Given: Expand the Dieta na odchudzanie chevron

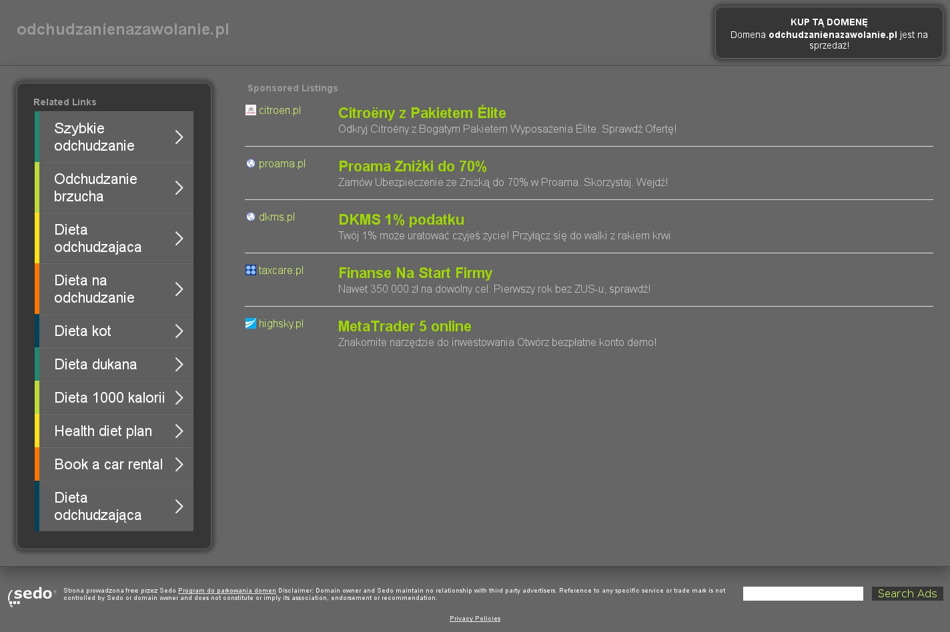Looking at the screenshot, I should pyautogui.click(x=179, y=289).
